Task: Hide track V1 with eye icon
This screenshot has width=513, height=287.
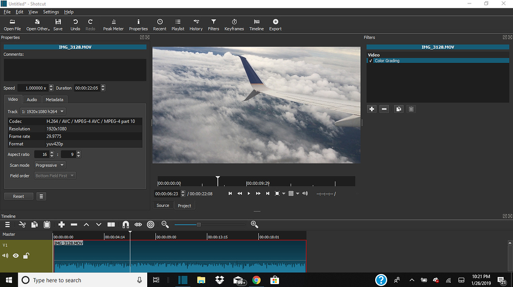Action: pos(16,256)
